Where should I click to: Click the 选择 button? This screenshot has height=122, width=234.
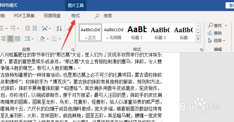coord(215,40)
